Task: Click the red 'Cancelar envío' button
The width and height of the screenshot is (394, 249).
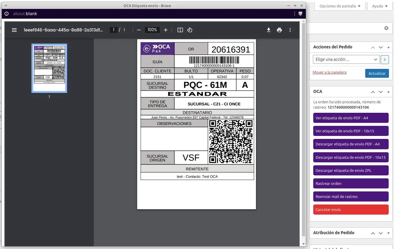Action: [351, 210]
